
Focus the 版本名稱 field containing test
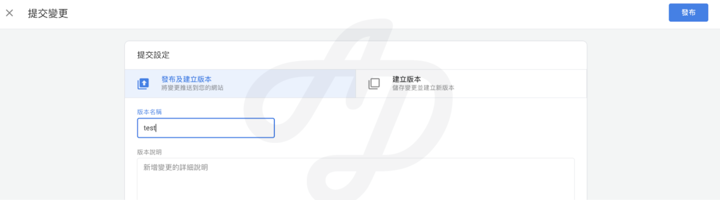[x=206, y=128]
